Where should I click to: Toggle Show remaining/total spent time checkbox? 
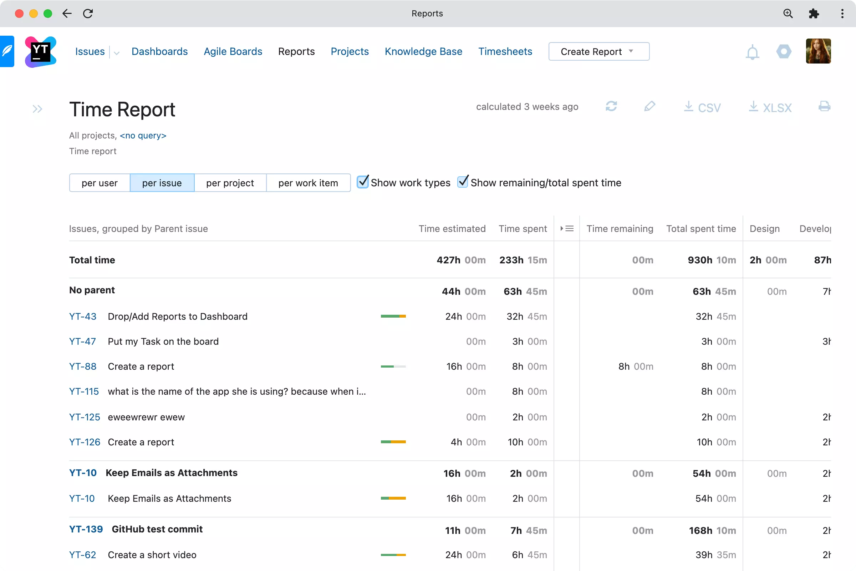point(463,183)
